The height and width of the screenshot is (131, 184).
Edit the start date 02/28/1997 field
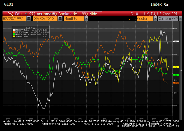pos(14,19)
